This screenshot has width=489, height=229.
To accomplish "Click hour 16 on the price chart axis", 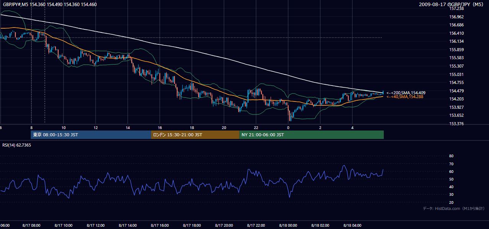I will 160,128.
